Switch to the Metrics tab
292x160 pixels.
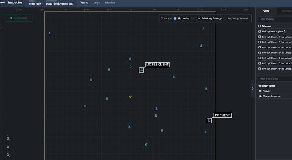(110, 3)
